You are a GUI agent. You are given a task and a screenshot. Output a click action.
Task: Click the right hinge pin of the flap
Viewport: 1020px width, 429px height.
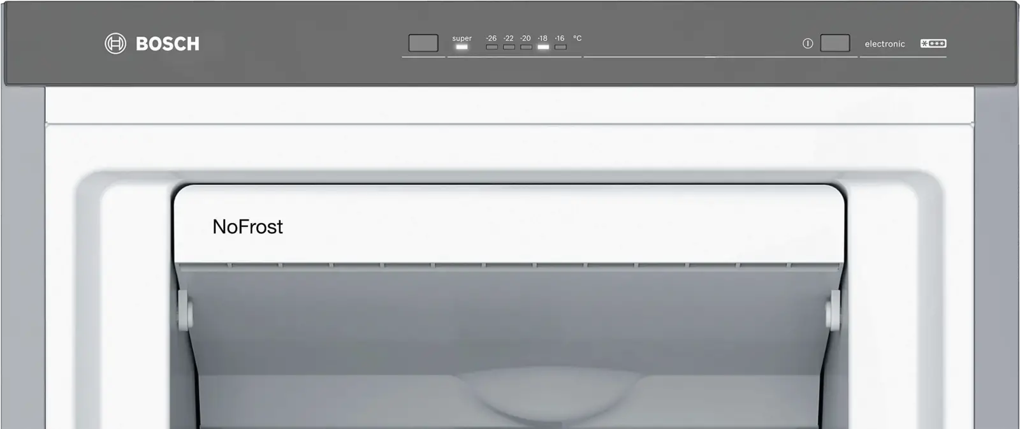pyautogui.click(x=833, y=310)
